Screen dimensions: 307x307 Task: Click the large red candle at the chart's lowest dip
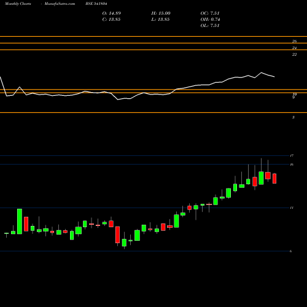tap(118, 235)
